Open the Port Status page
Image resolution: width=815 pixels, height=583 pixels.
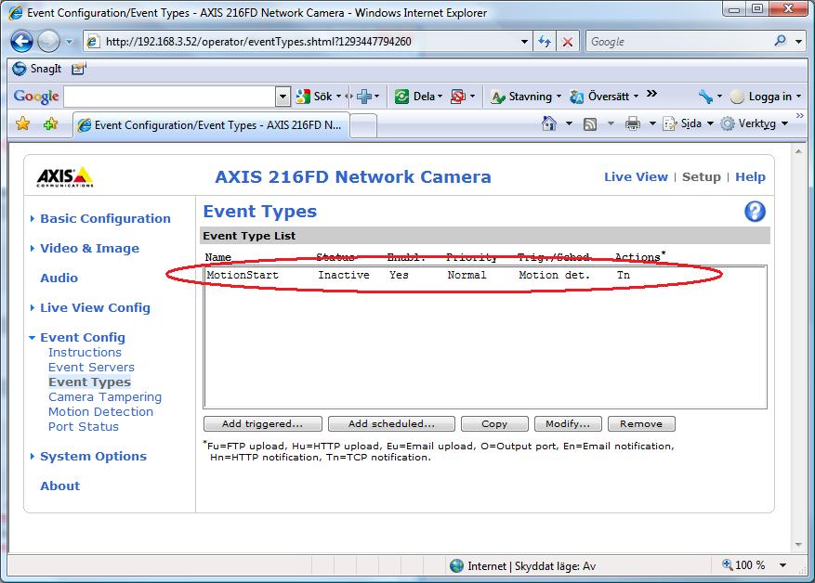click(84, 427)
